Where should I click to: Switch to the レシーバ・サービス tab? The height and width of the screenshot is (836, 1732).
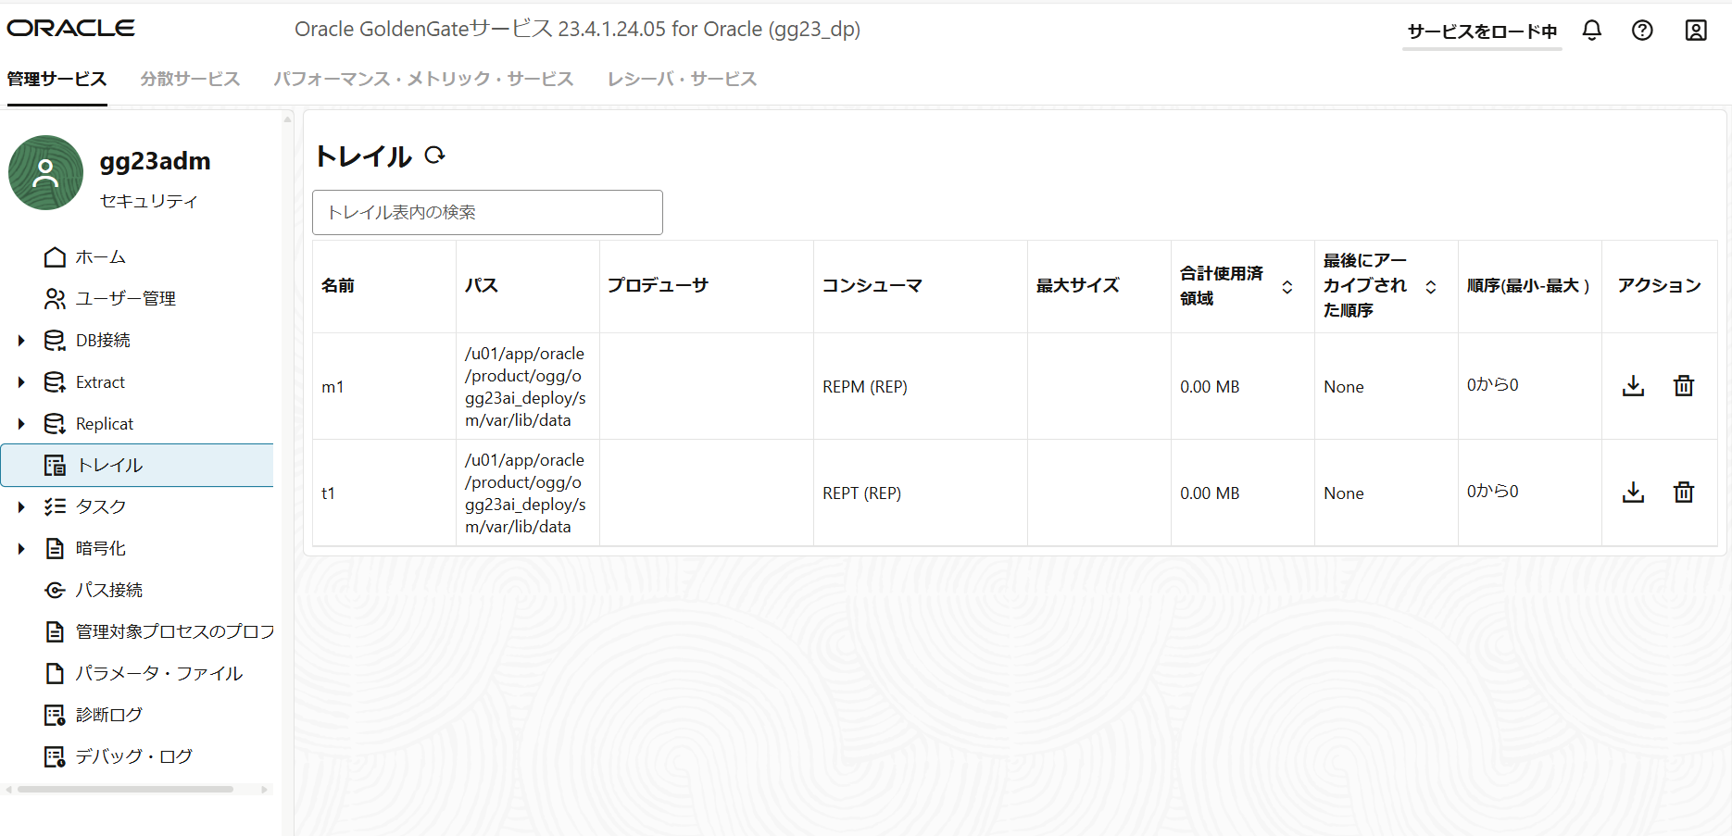(x=682, y=79)
